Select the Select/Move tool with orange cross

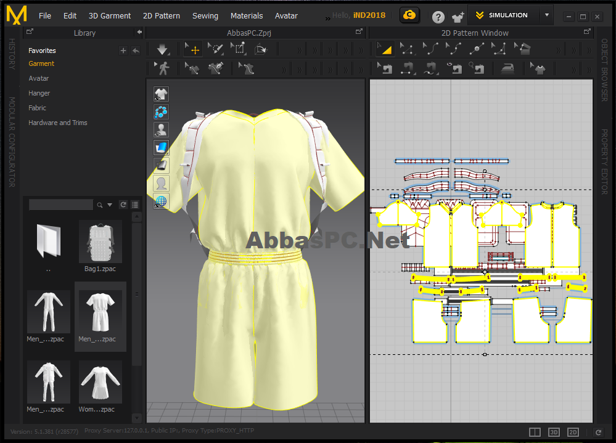(x=192, y=49)
